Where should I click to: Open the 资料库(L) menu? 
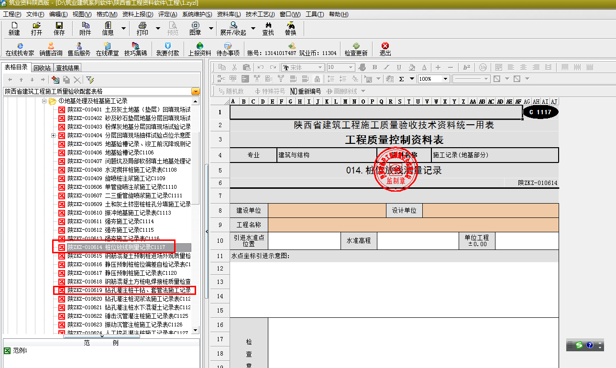pyautogui.click(x=229, y=14)
